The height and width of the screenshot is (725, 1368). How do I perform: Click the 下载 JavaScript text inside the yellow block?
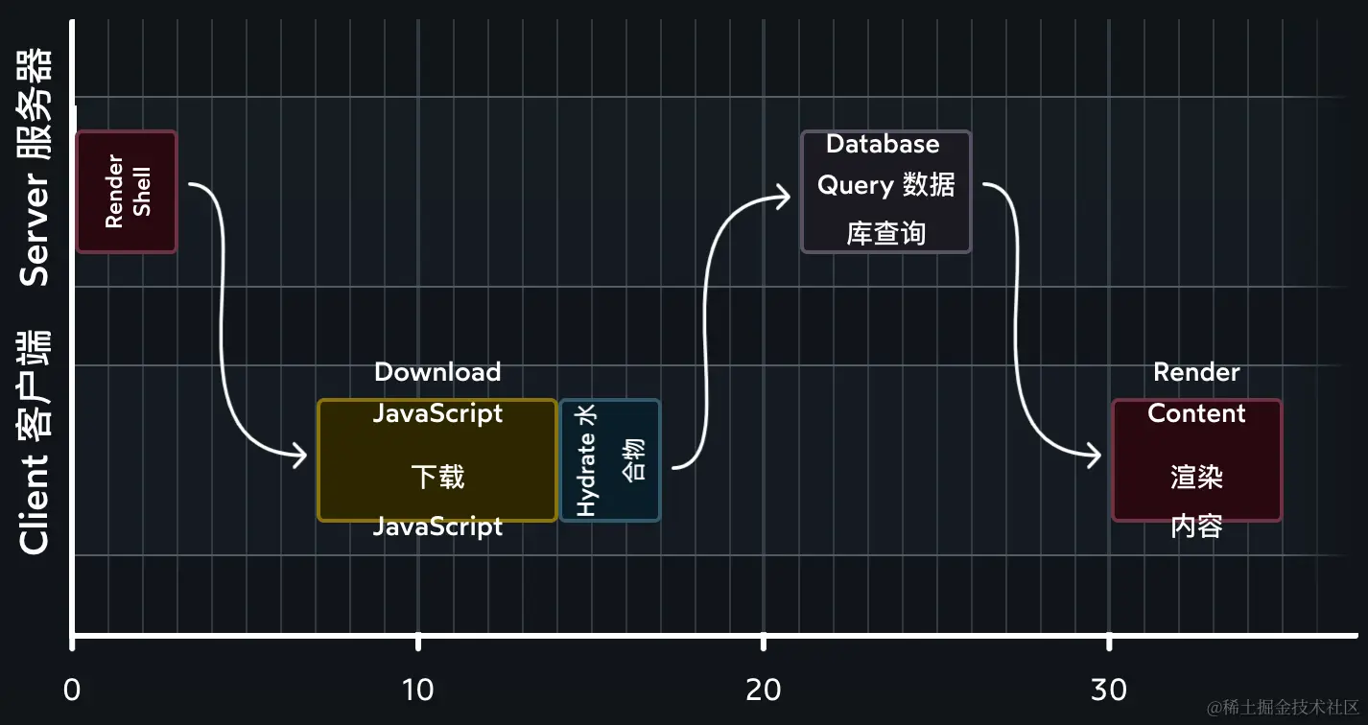(436, 477)
